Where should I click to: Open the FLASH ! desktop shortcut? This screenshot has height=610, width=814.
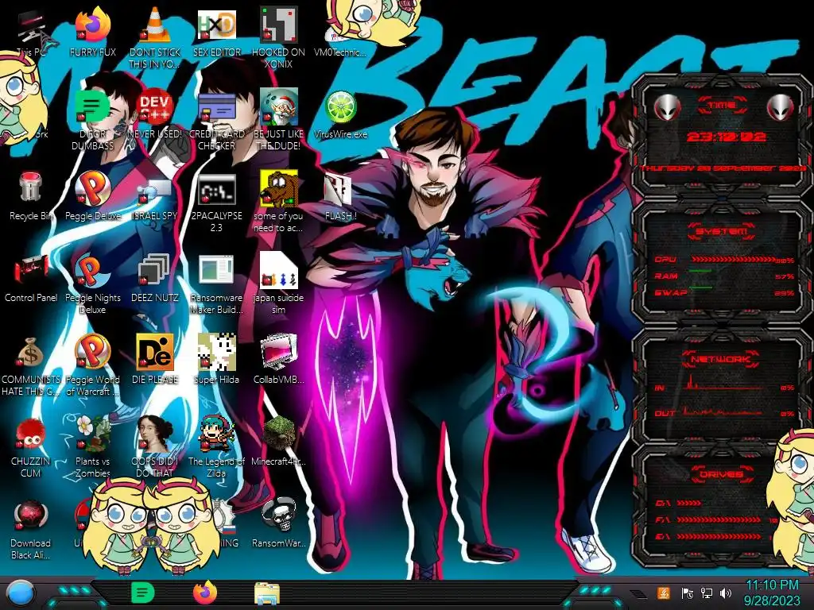pos(339,189)
